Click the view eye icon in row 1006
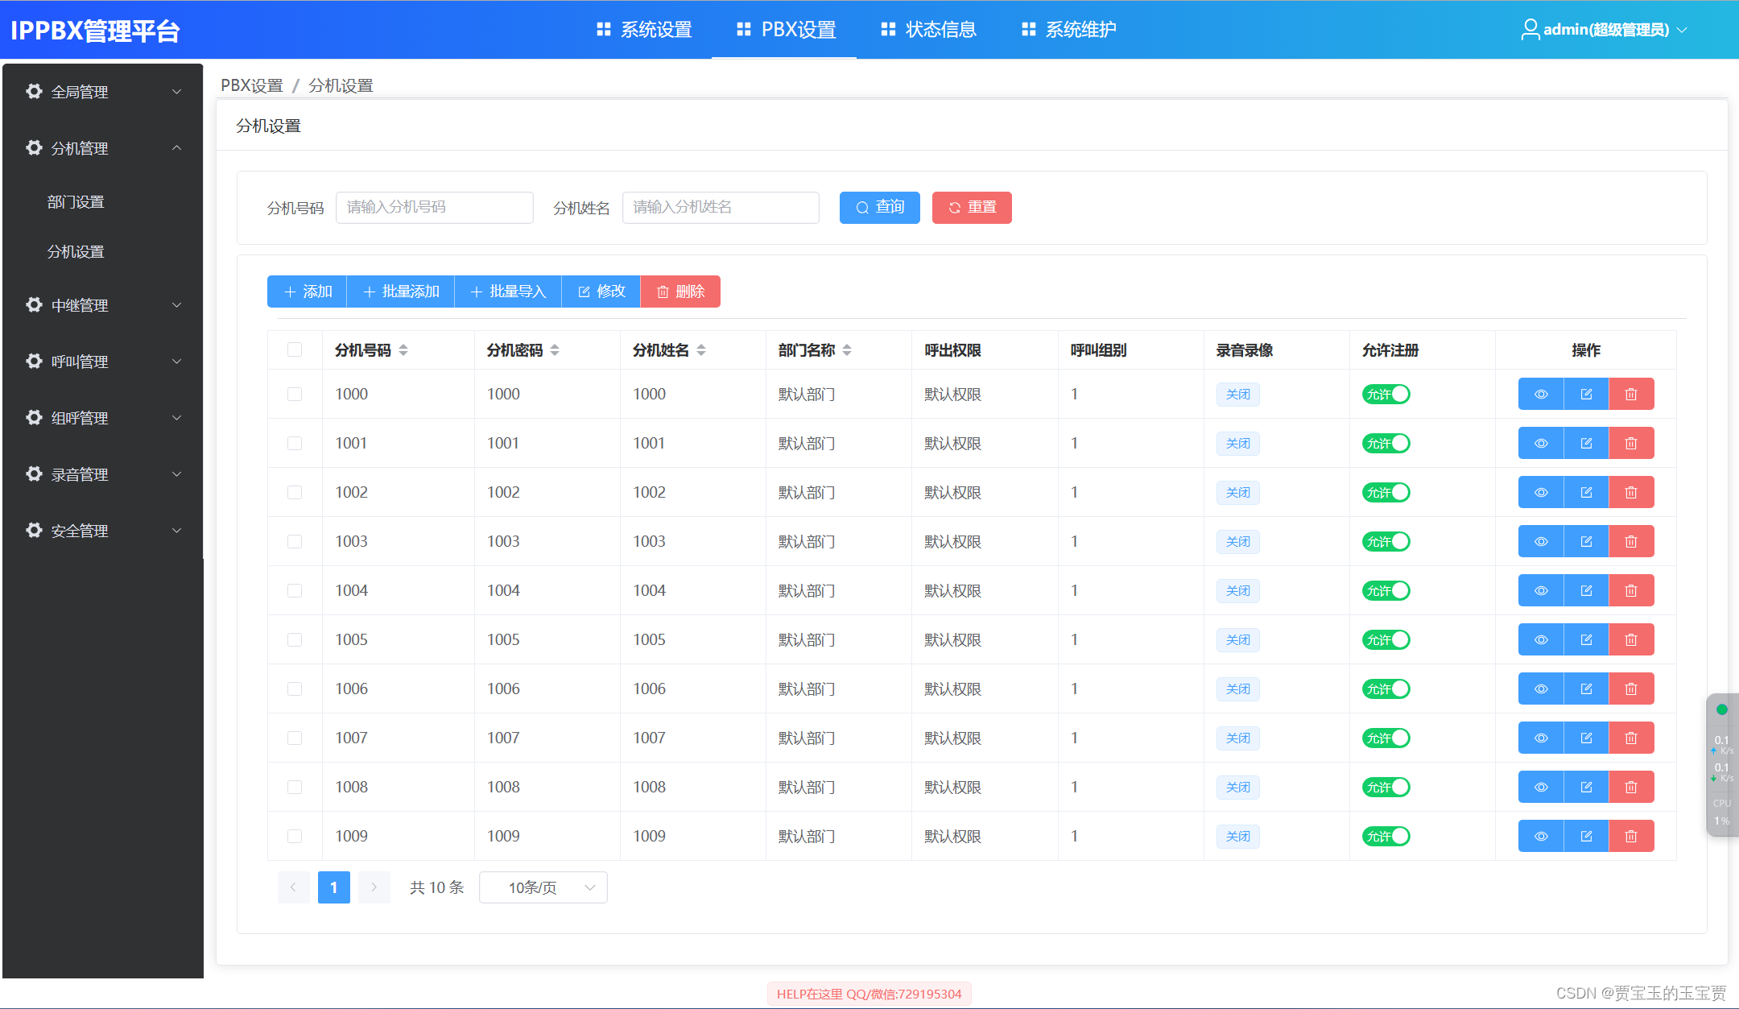 tap(1540, 689)
